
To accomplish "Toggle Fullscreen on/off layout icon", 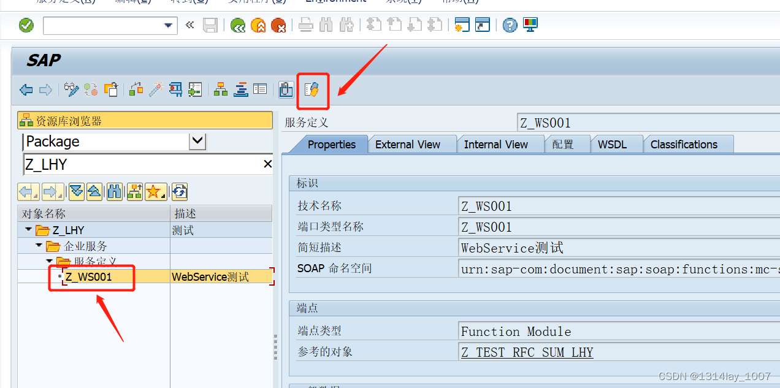I will [260, 90].
